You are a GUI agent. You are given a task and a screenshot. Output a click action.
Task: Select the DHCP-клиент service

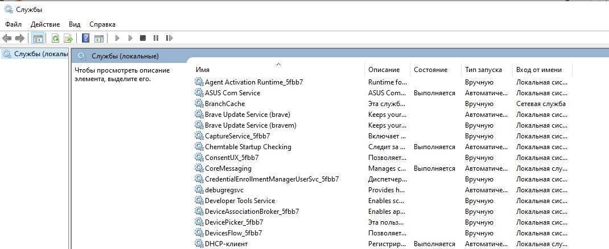click(226, 244)
